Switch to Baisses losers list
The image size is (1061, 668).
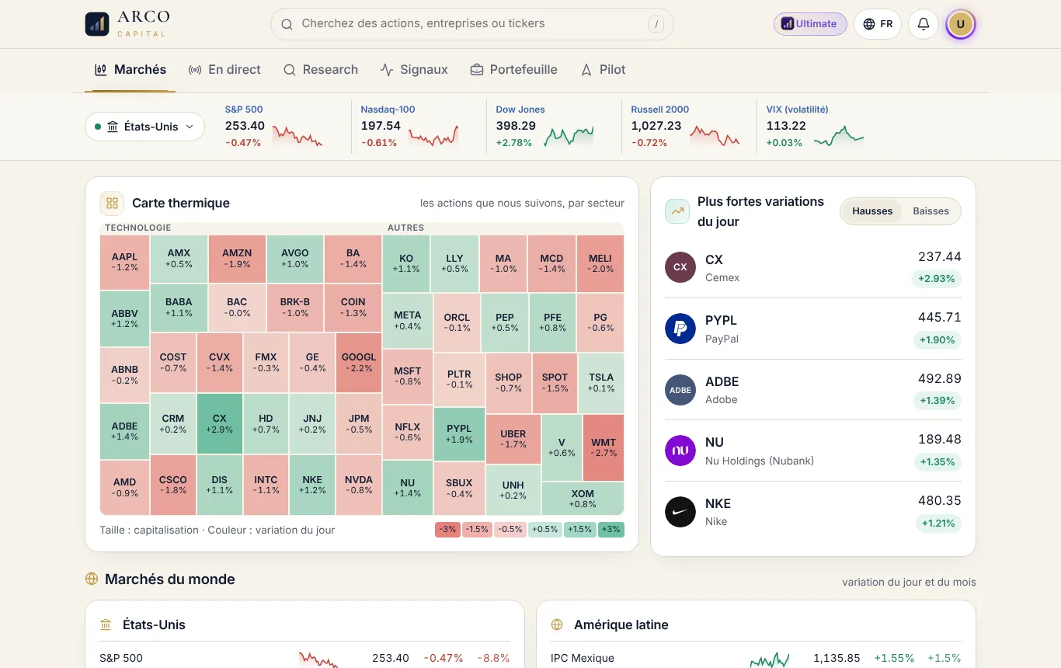point(931,211)
